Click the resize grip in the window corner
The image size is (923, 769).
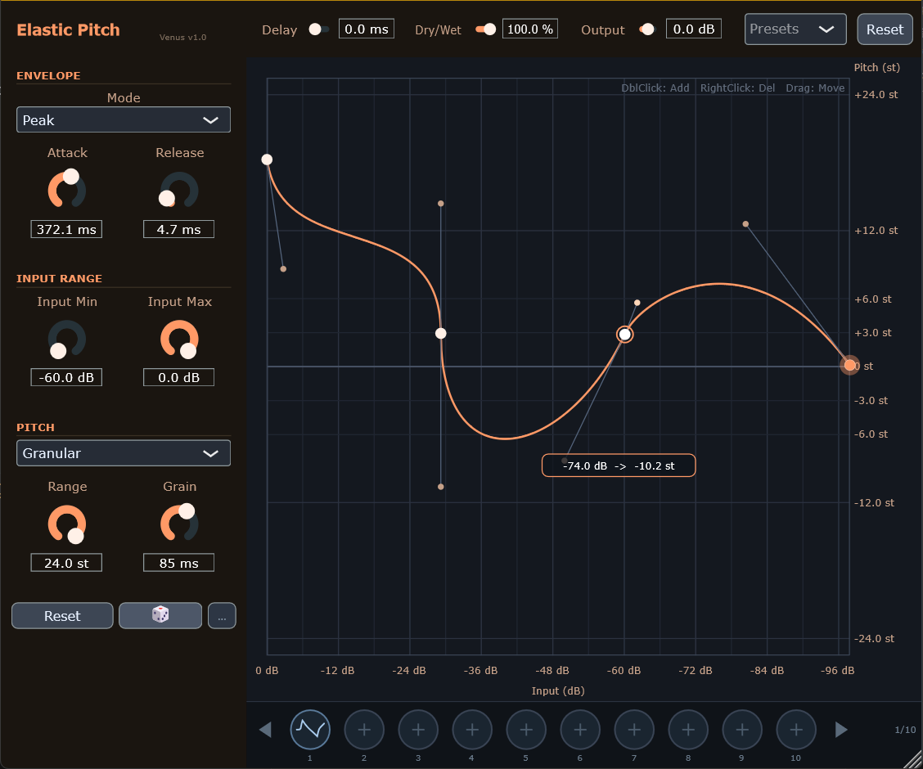click(913, 759)
